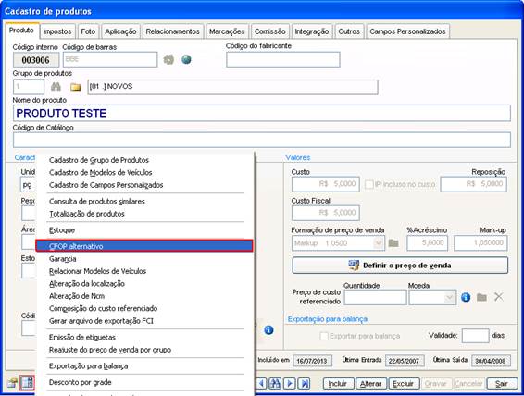Image resolution: width=524 pixels, height=396 pixels.
Task: Click the Custo Fiscal value field
Action: [x=326, y=213]
